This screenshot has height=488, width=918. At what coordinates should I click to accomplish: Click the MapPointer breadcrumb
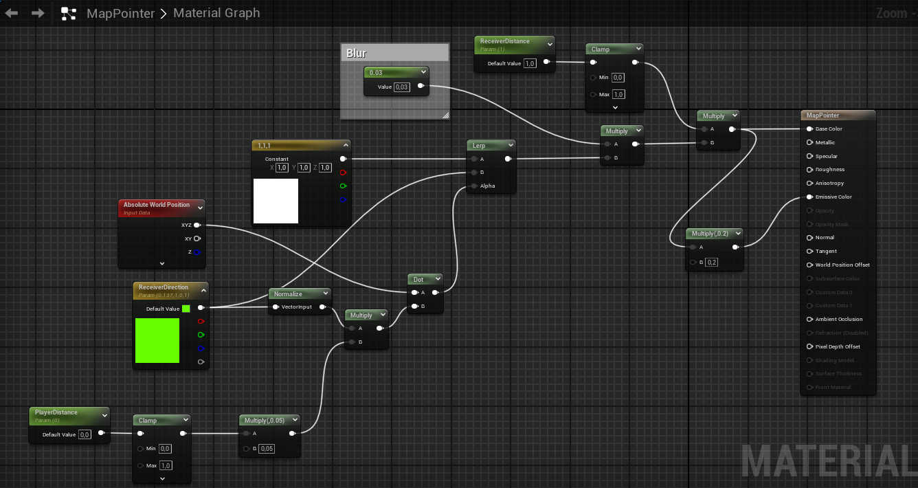[x=120, y=13]
